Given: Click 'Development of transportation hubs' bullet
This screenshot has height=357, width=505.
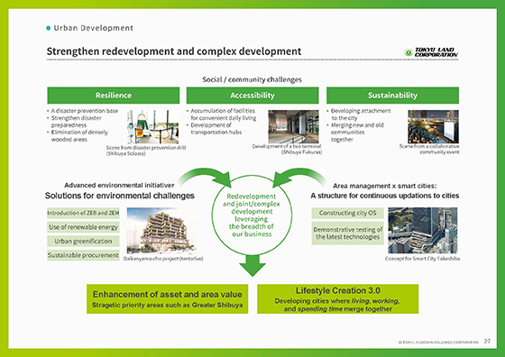Looking at the screenshot, I should click(216, 129).
